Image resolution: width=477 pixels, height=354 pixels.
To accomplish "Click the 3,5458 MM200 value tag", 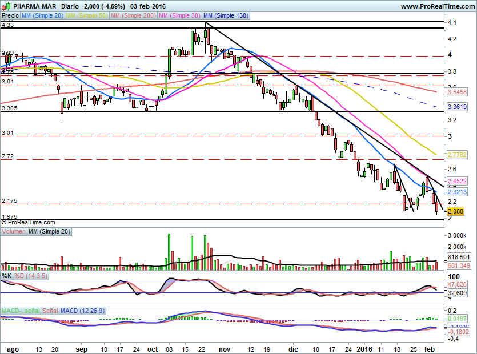I will 457,91.
